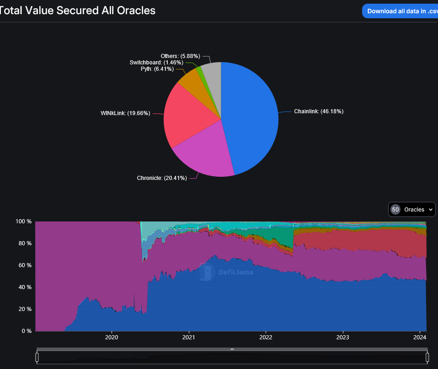Viewport: 438px width, 369px height.
Task: Click the 50 count badge beside Oracles
Action: tap(395, 210)
